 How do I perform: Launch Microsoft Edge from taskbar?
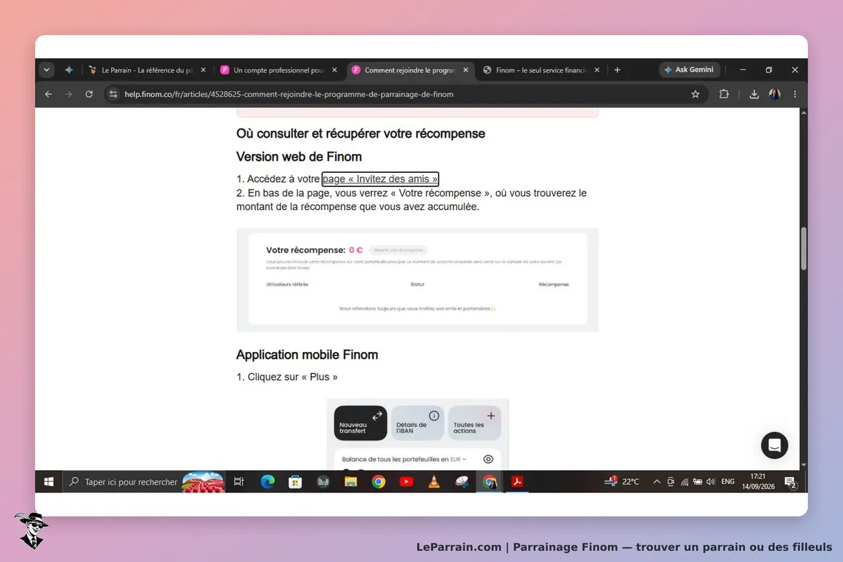point(268,482)
